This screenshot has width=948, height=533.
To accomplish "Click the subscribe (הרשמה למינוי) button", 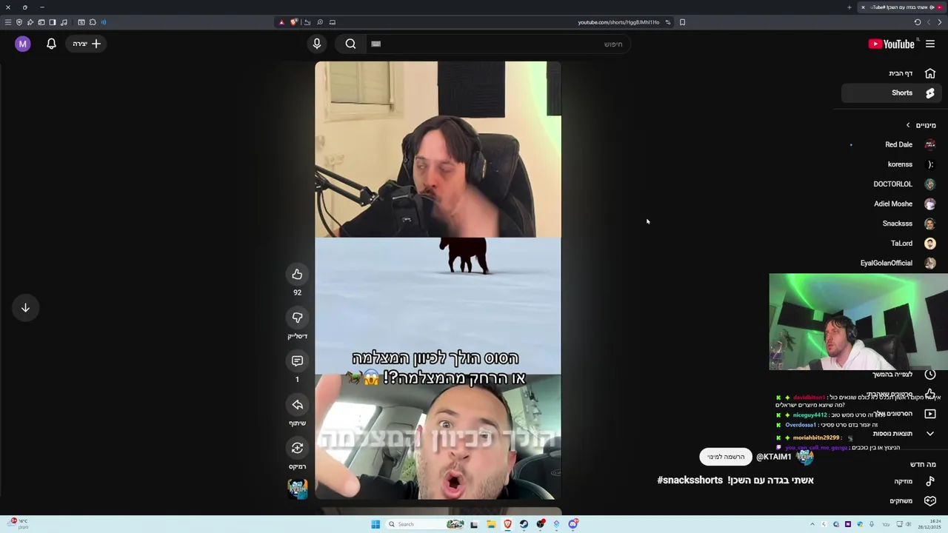I will [726, 457].
